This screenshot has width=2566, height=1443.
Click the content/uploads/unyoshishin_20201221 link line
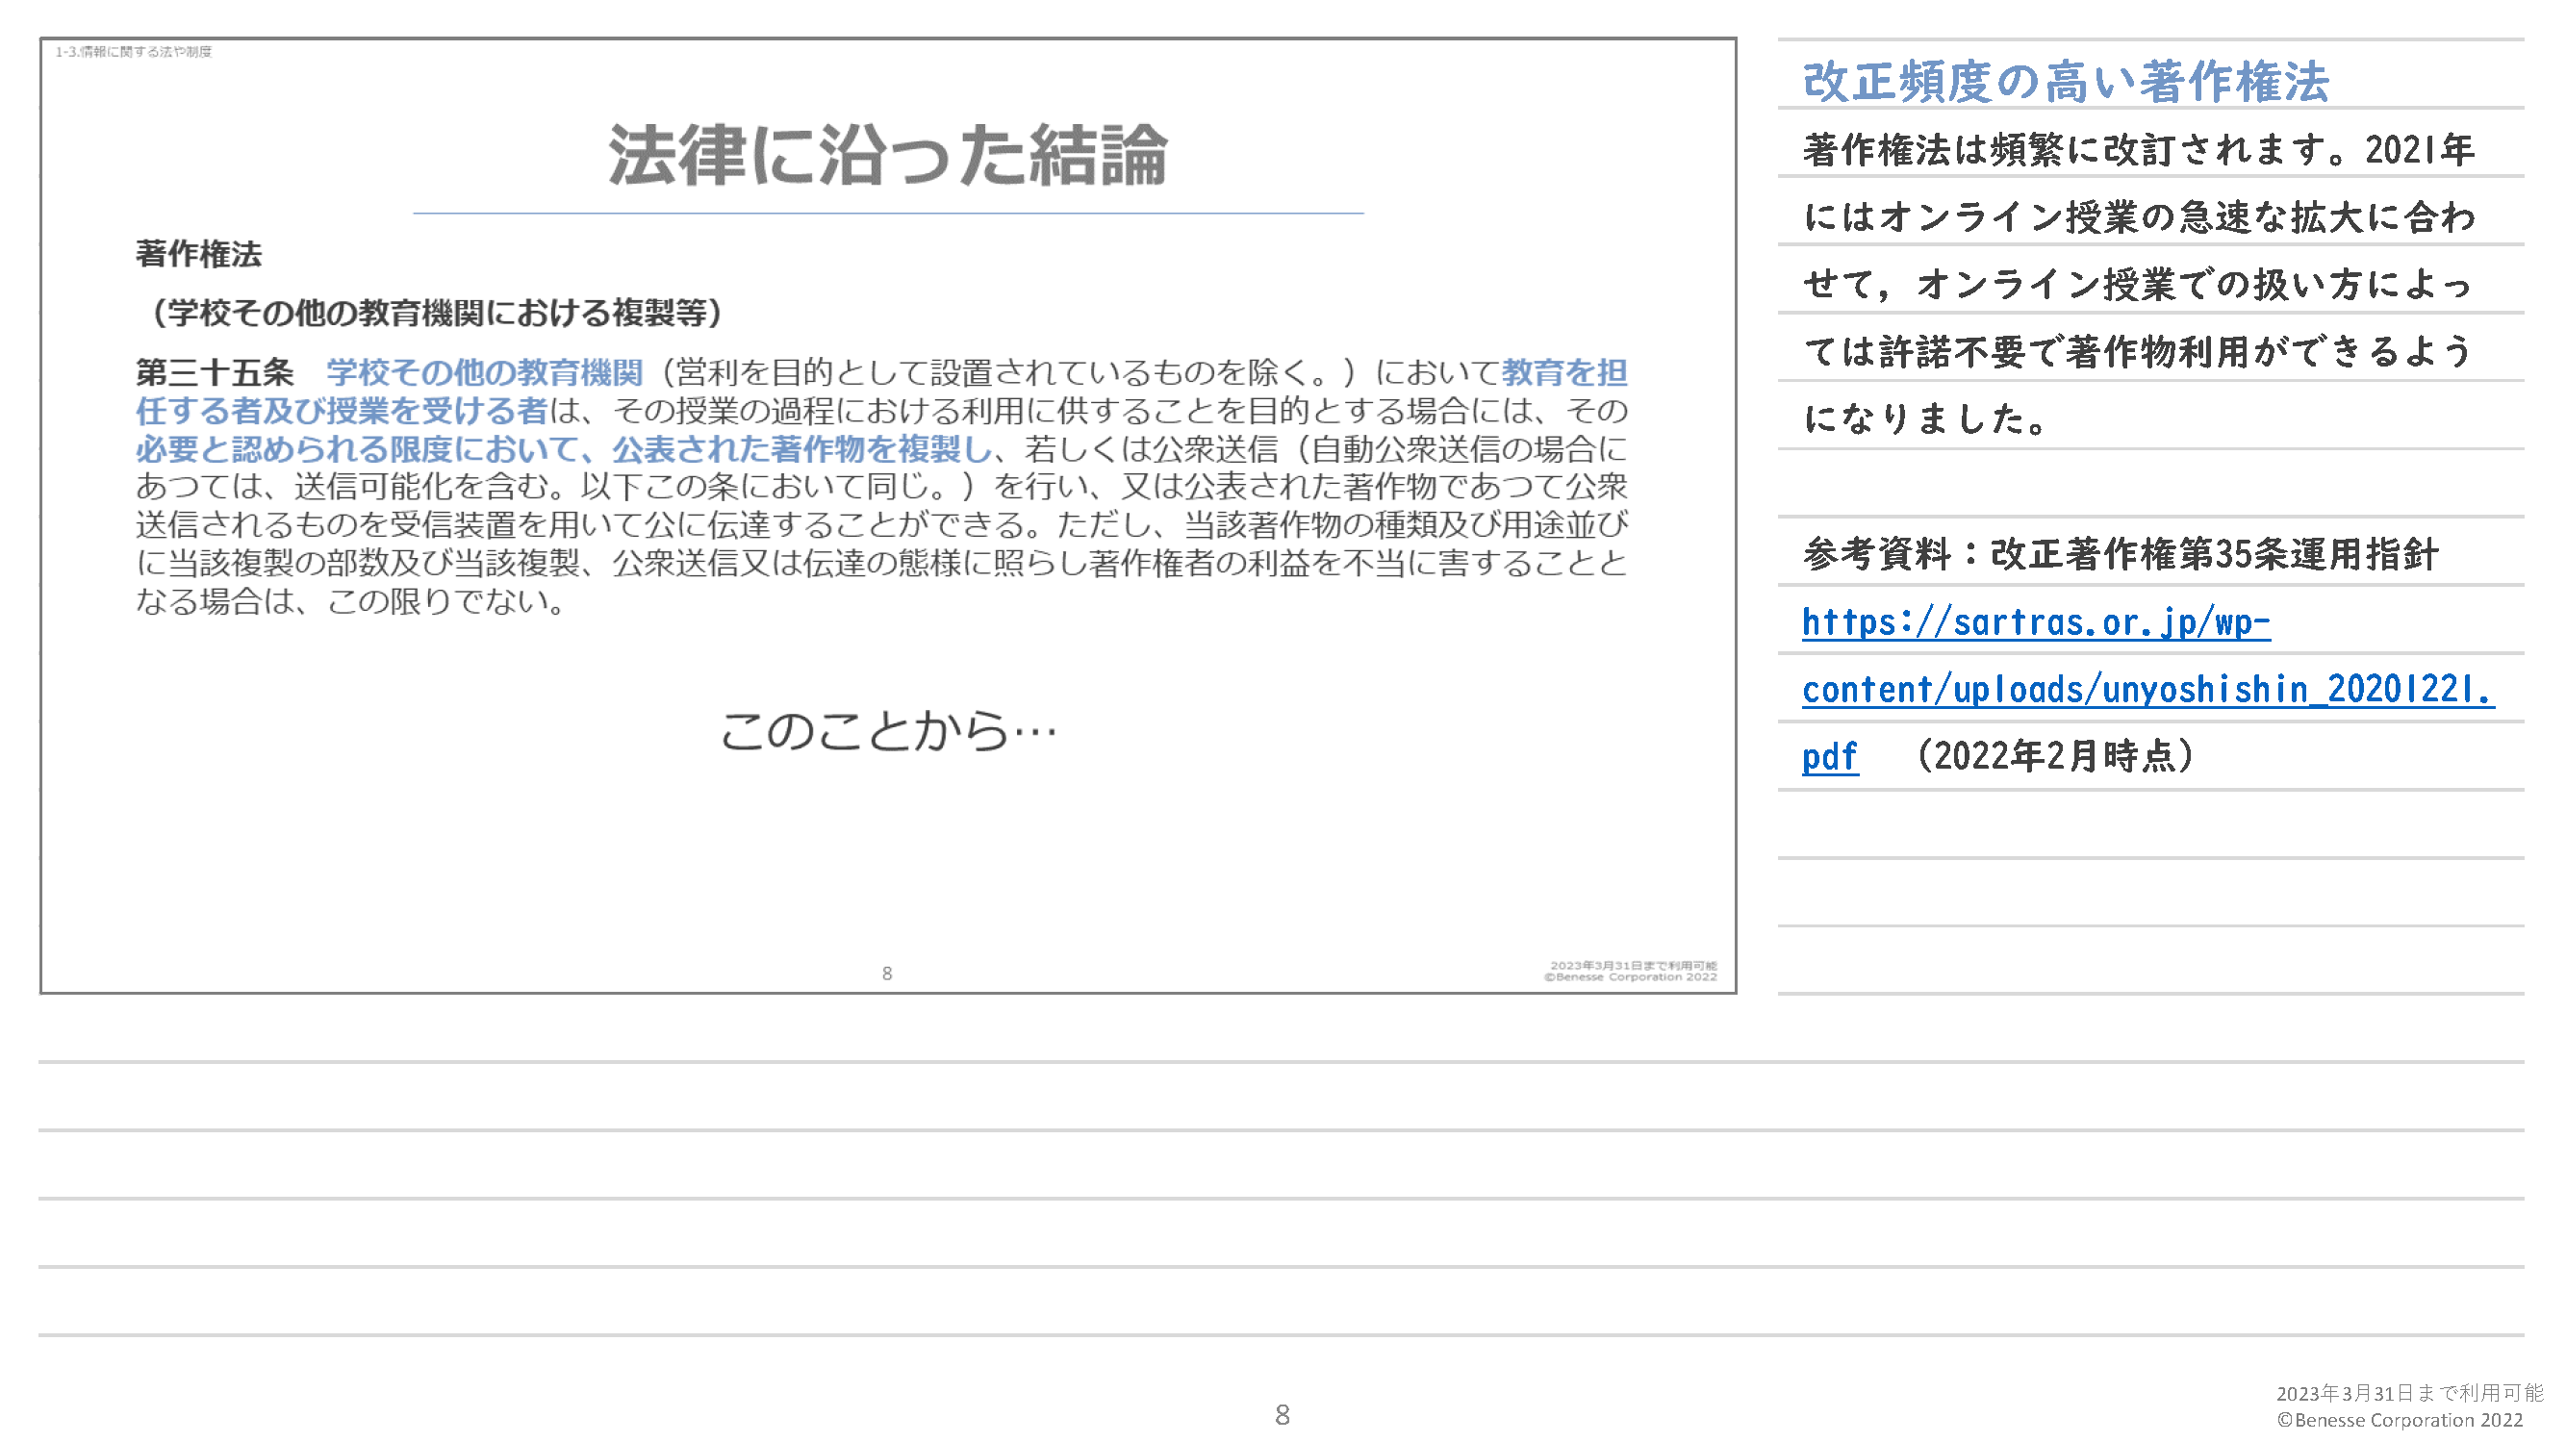click(2147, 689)
